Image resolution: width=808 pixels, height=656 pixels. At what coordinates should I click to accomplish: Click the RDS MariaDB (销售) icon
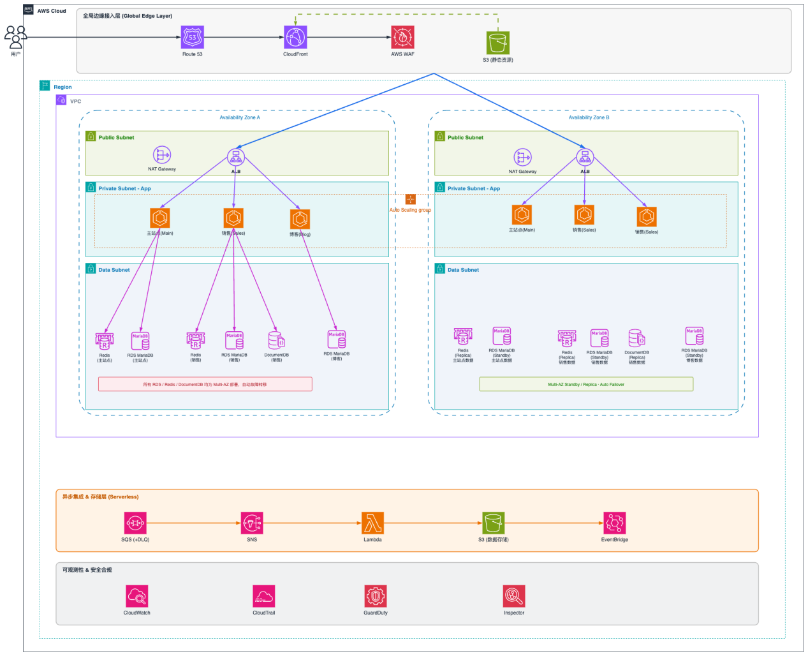[x=234, y=341]
